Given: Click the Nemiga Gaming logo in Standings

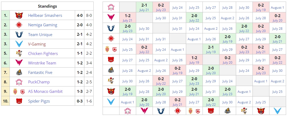Looking at the screenshot, I should pos(18,25).
